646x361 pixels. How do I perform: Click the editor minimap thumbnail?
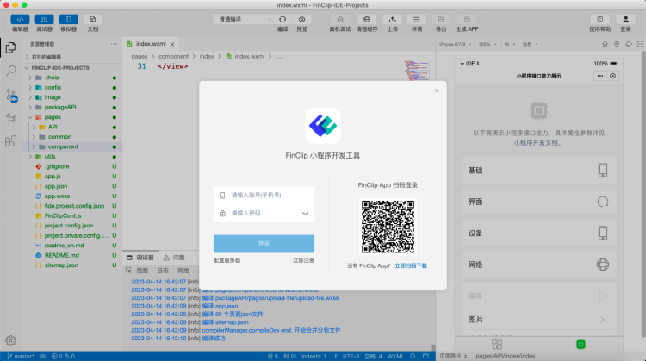tap(417, 70)
